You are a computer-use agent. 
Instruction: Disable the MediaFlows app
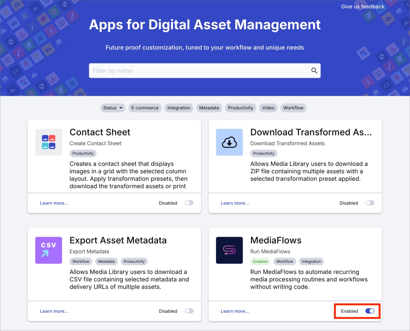click(369, 311)
